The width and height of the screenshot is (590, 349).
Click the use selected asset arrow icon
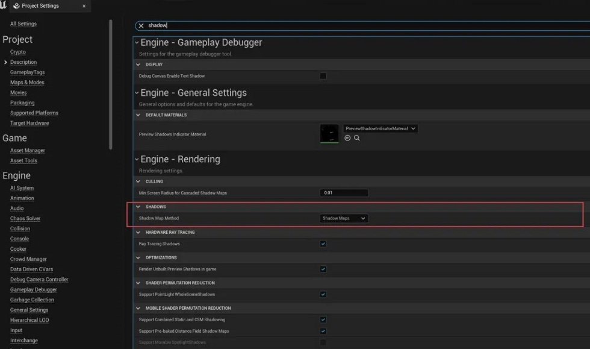(347, 138)
